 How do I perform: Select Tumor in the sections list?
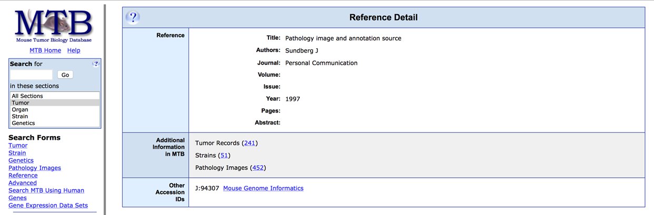(x=21, y=103)
